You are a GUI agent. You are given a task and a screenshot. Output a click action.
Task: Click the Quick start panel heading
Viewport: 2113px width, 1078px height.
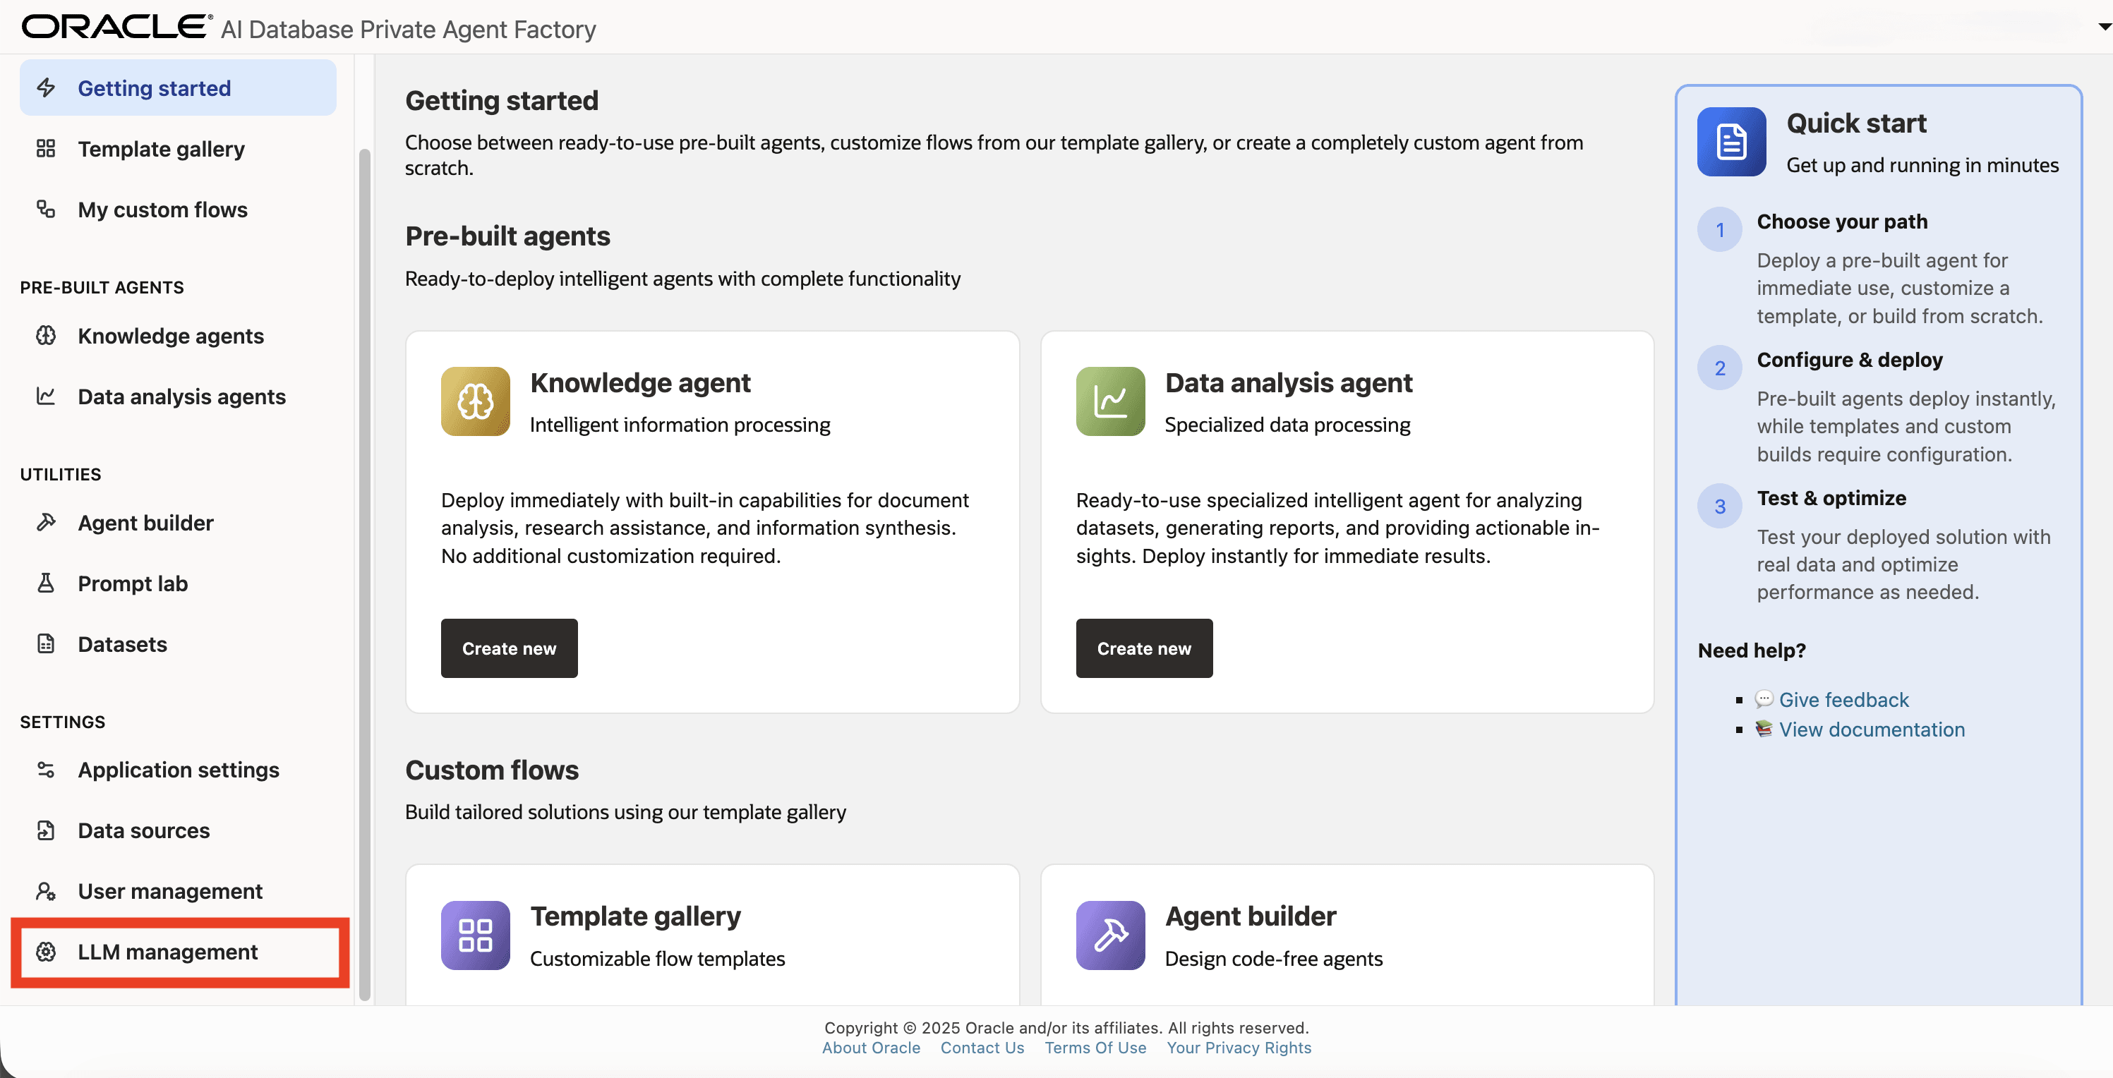(1856, 123)
